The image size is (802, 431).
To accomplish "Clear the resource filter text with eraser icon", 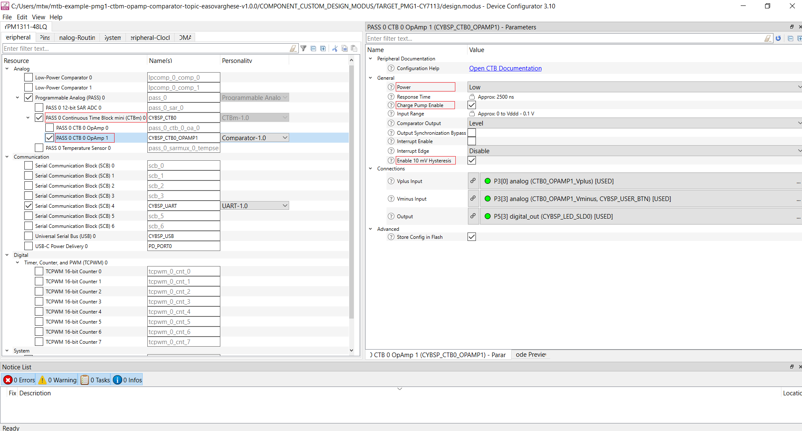I will pos(293,49).
